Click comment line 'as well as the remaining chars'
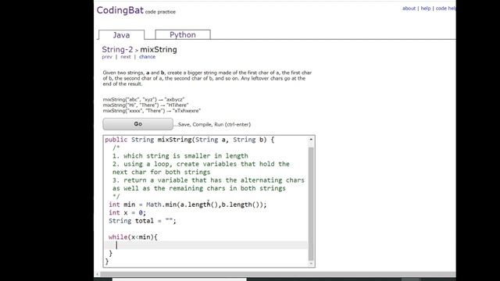The image size is (500, 281). pyautogui.click(x=199, y=188)
